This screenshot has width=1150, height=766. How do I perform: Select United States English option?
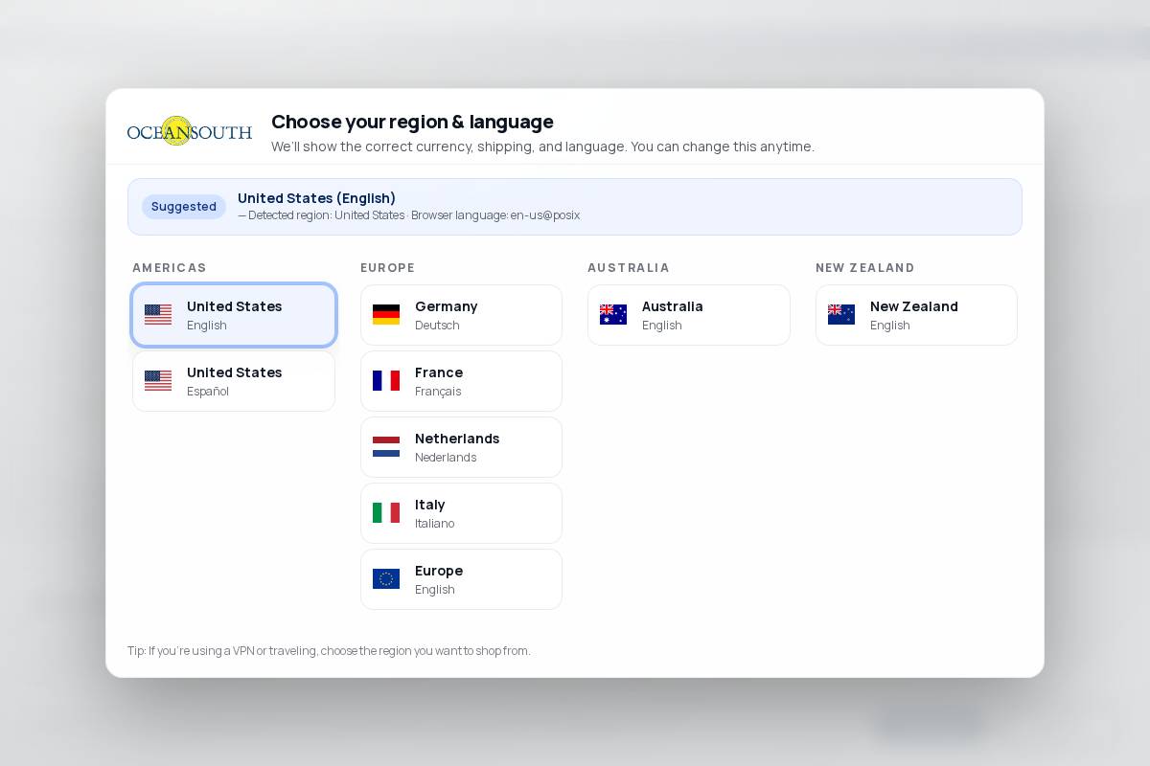[234, 315]
